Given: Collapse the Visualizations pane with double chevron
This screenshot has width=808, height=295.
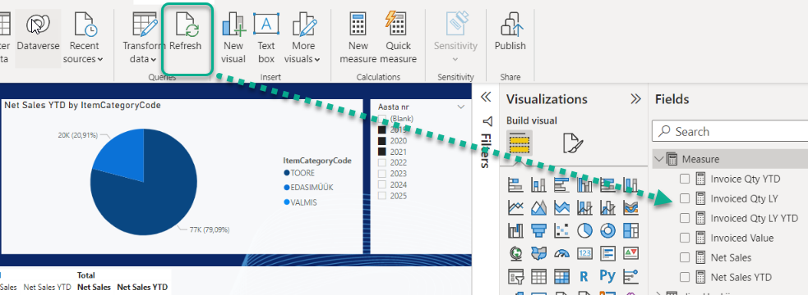Looking at the screenshot, I should pyautogui.click(x=635, y=98).
